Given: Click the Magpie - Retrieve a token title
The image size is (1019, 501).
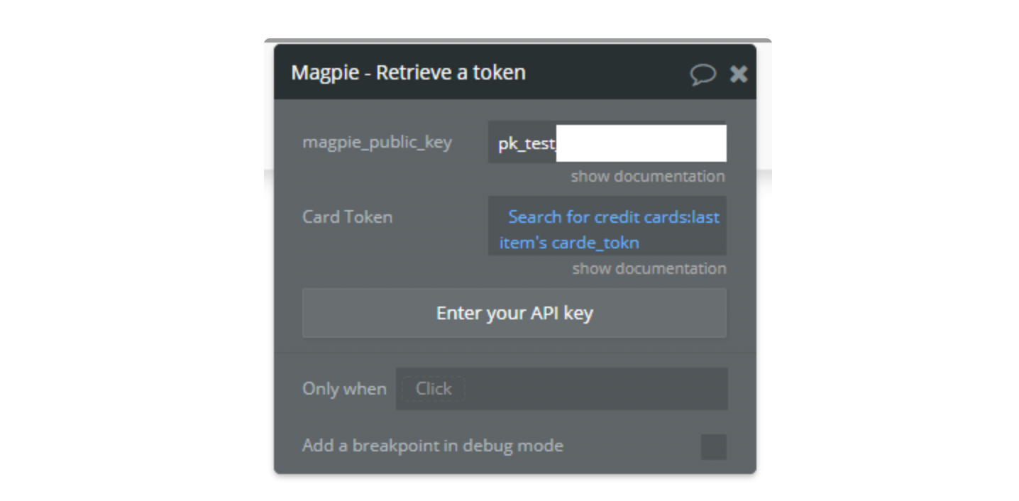Looking at the screenshot, I should coord(408,72).
